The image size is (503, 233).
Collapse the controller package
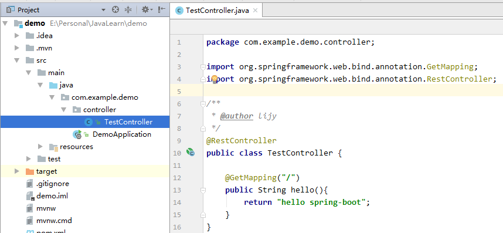63,110
